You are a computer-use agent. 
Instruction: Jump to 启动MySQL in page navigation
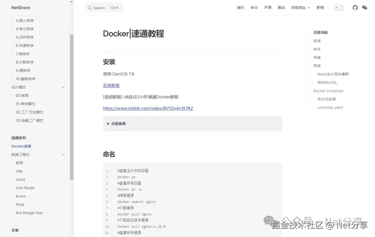tap(327, 83)
